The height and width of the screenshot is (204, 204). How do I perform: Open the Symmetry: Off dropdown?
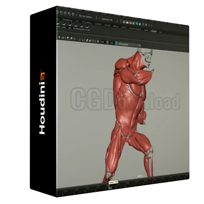(x=107, y=19)
